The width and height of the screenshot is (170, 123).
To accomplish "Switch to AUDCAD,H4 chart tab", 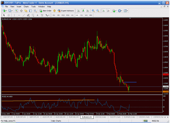I will [60, 117].
